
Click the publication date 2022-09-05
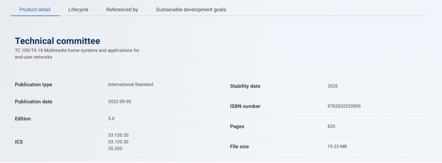[x=119, y=101]
